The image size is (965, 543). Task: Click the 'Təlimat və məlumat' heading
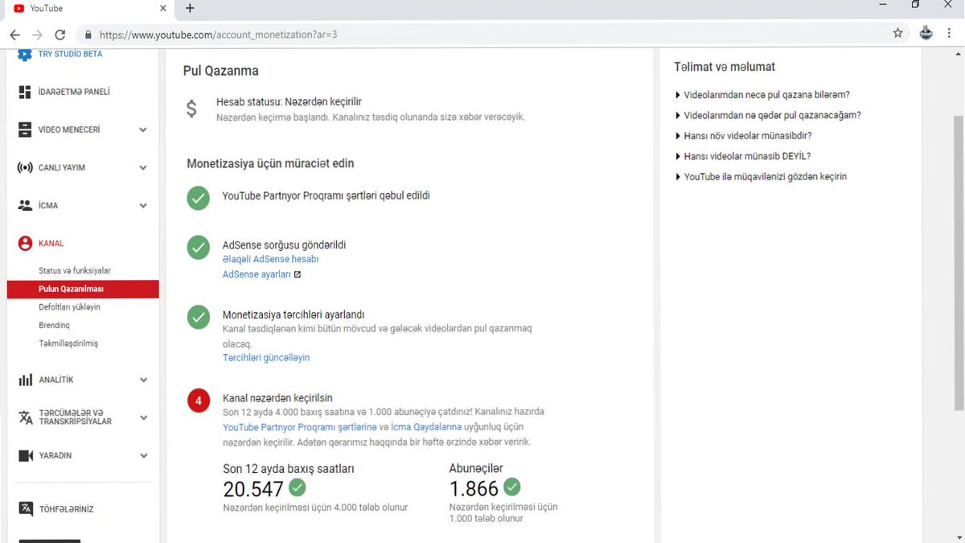click(725, 67)
